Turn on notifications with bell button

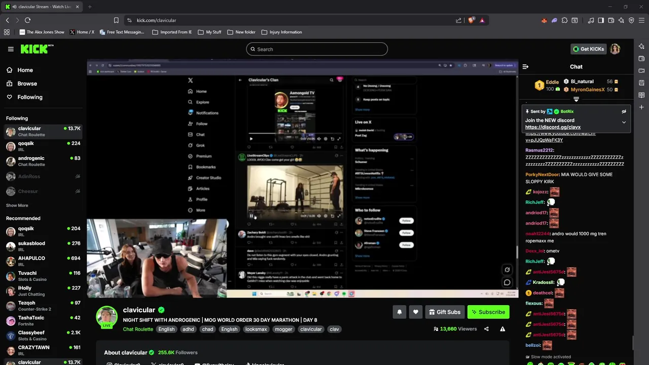[x=399, y=312]
